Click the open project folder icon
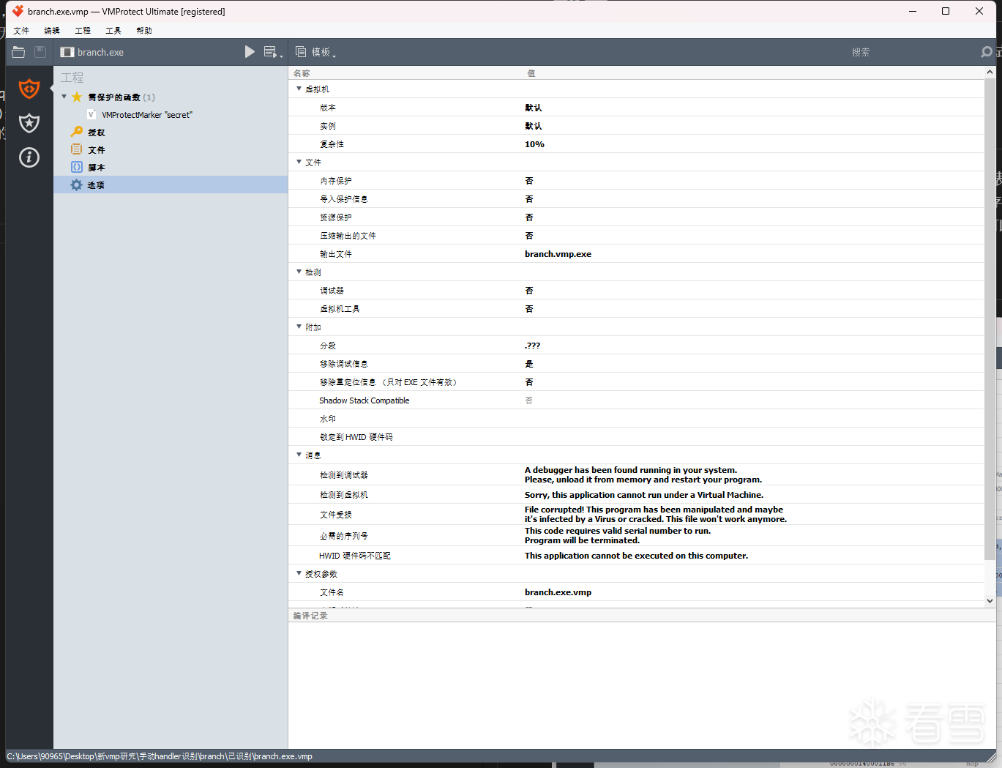The height and width of the screenshot is (768, 1002). click(19, 52)
